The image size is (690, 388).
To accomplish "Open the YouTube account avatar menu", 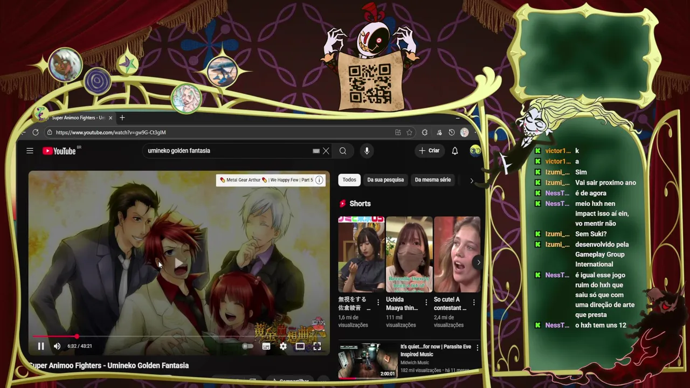I will pos(475,150).
